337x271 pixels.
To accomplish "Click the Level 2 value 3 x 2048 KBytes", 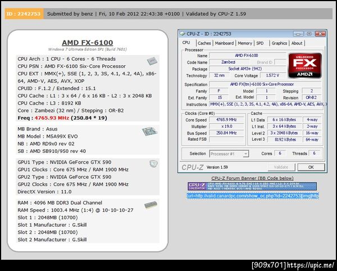I will (x=284, y=133).
